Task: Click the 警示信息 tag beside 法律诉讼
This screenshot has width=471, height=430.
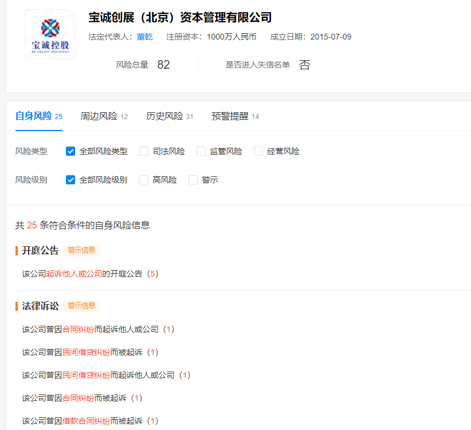Action: [82, 306]
